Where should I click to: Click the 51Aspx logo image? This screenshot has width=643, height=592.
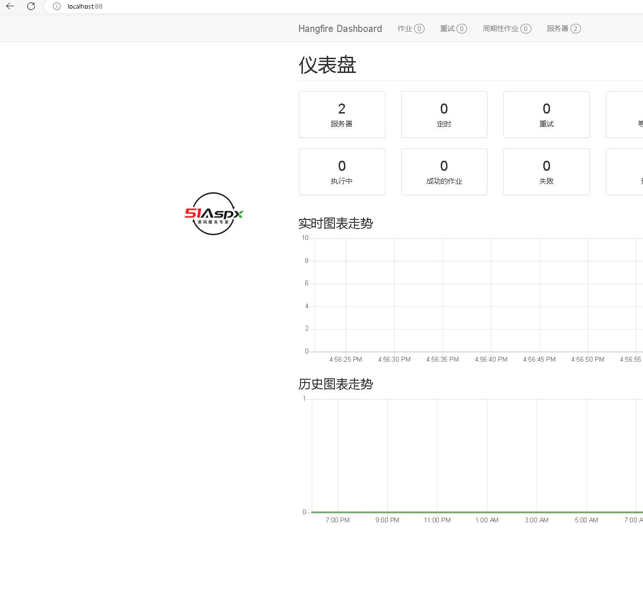pos(214,214)
